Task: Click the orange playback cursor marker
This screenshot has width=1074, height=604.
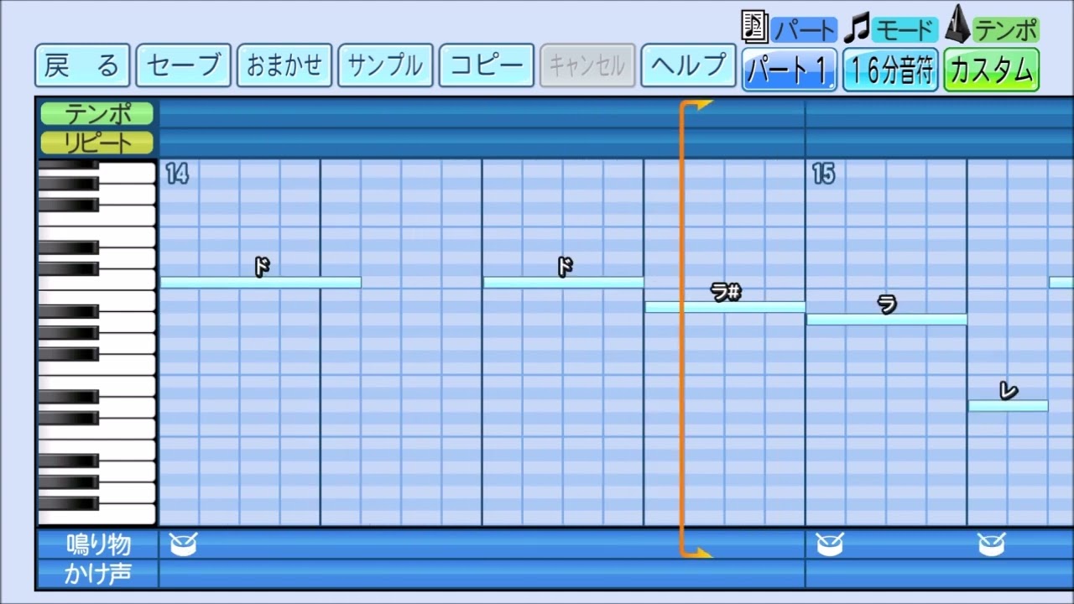Action: 697,102
